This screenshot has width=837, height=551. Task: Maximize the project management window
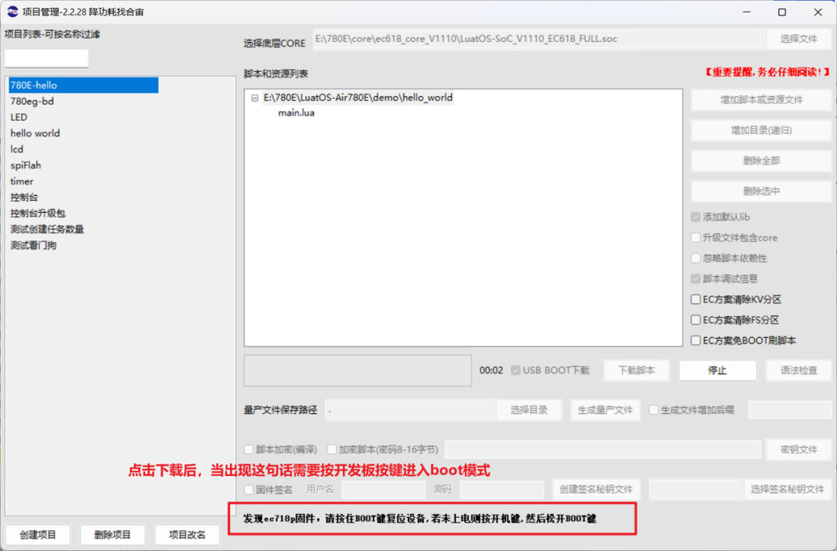coord(782,12)
